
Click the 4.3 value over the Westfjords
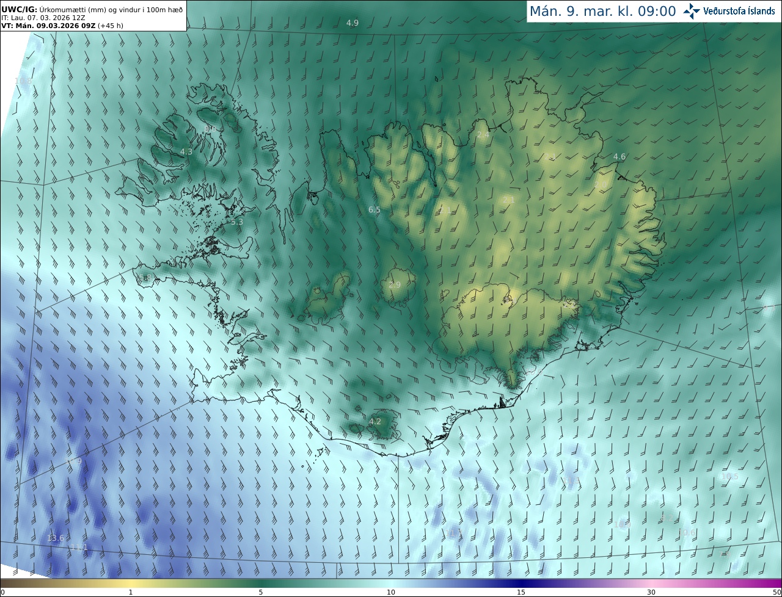186,151
